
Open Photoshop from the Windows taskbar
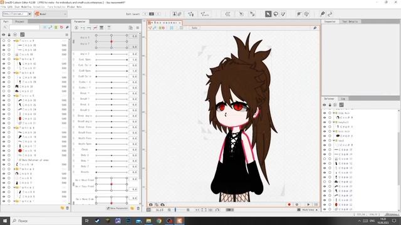pos(128,221)
